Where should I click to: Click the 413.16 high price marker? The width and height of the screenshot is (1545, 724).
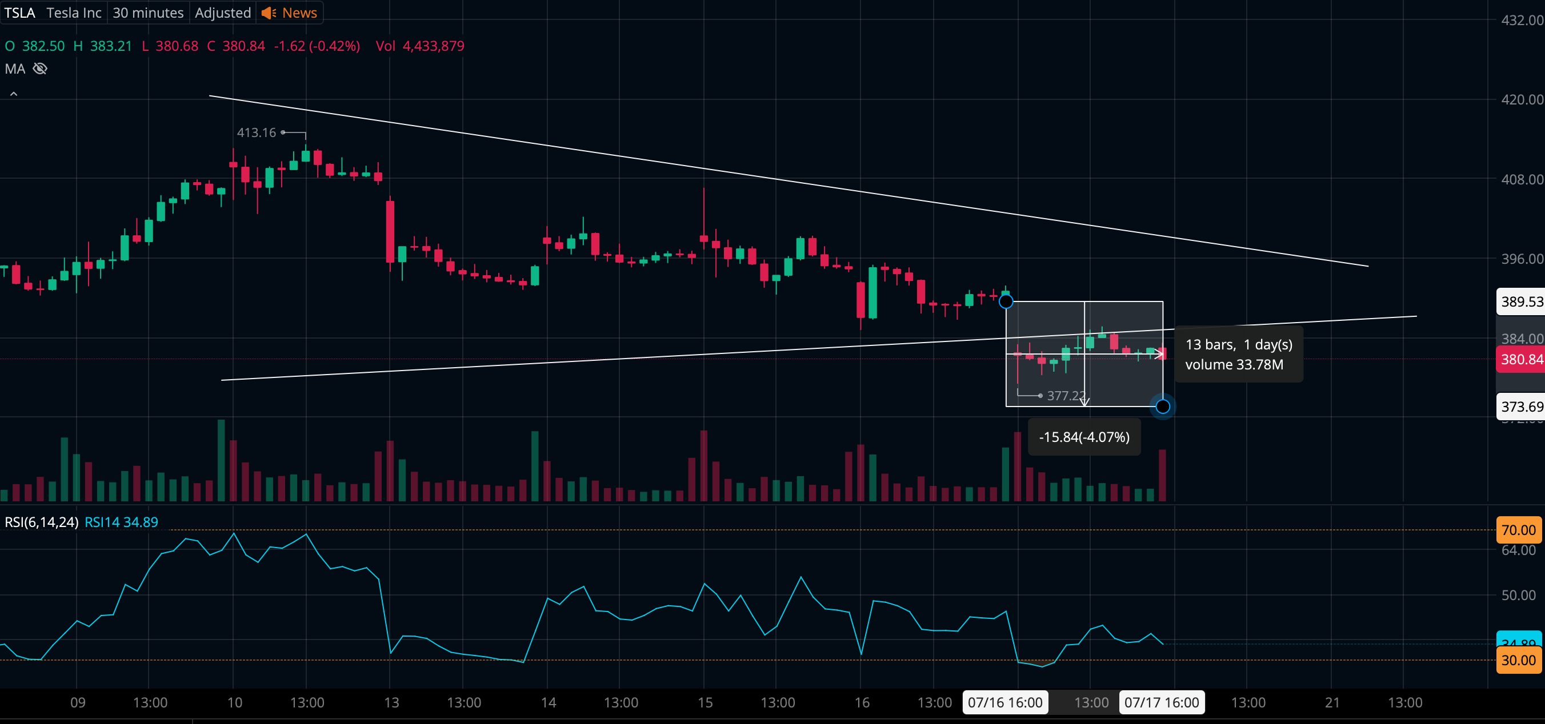point(256,132)
